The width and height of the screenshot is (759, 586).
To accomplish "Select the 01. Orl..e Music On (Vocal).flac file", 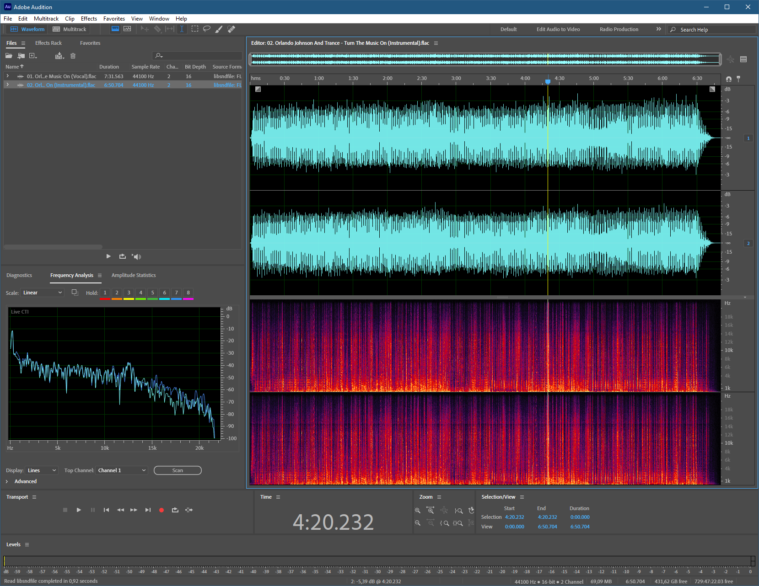I will pos(61,76).
